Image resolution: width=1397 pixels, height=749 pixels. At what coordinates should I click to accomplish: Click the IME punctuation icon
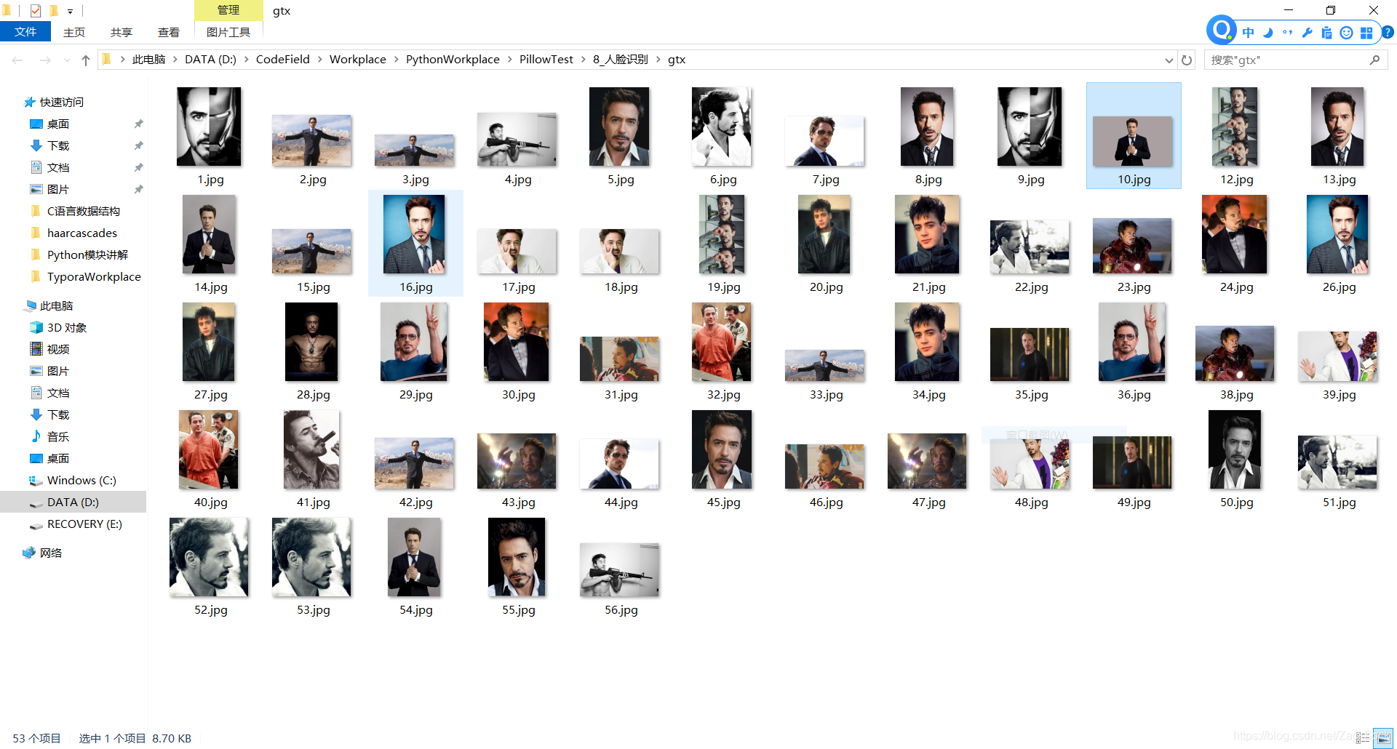[x=1288, y=32]
